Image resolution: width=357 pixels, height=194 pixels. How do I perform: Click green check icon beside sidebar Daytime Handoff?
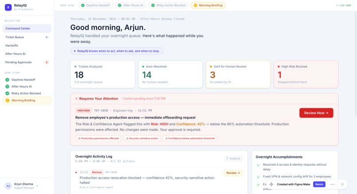(x=7, y=80)
